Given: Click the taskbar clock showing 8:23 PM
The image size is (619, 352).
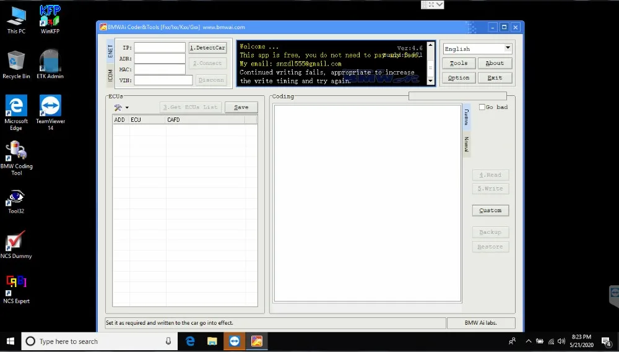Looking at the screenshot, I should click(581, 341).
